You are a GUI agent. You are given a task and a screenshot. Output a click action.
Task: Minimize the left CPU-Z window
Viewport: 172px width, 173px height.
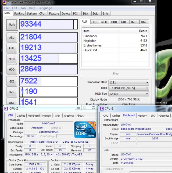coord(78,107)
